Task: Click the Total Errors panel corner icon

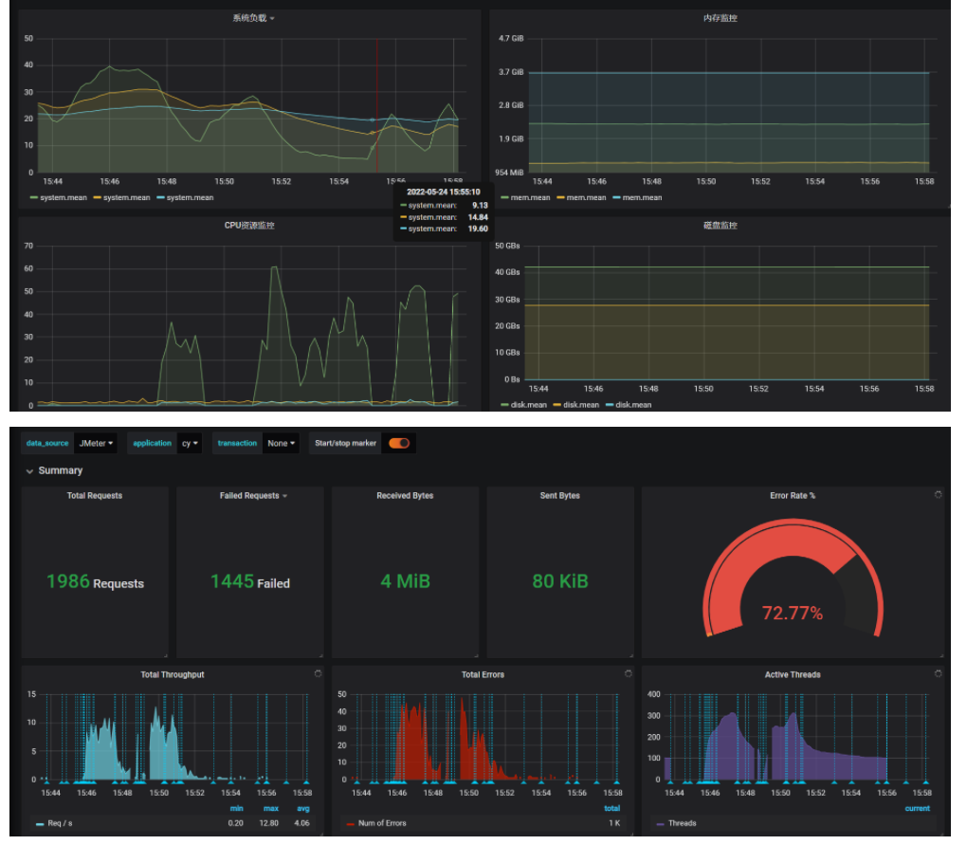Action: (x=628, y=673)
